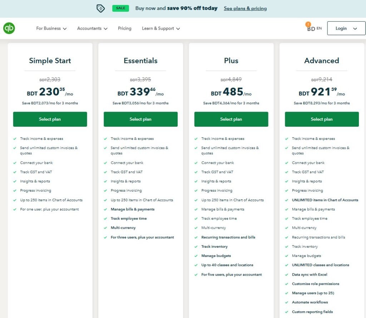Choose the Advanced plan button

click(x=322, y=119)
